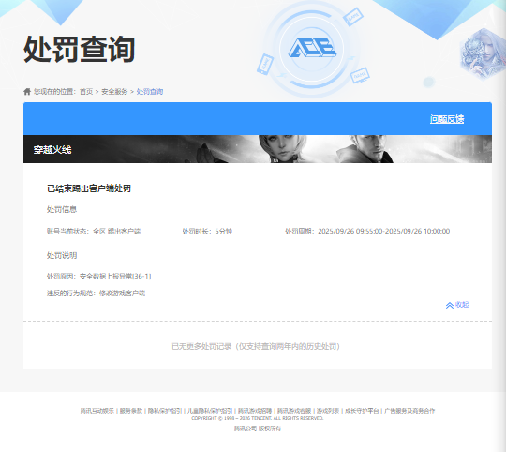This screenshot has width=506, height=452.
Task: Click the double-chevron collapse icon
Action: click(x=450, y=305)
